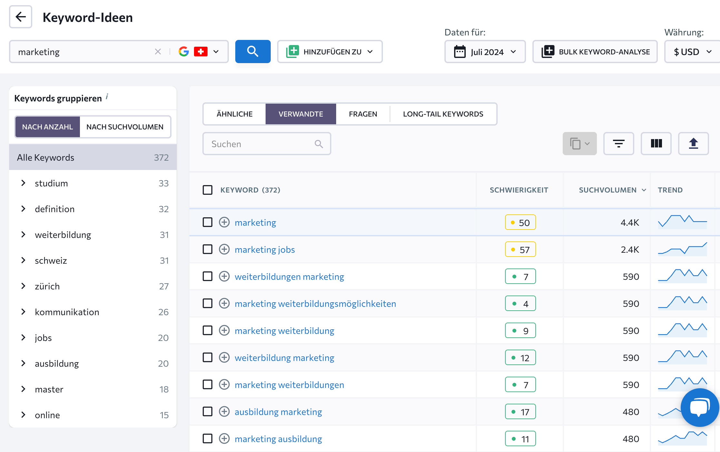The image size is (720, 452).
Task: Open the ausbildung marketing link
Action: coord(278,412)
